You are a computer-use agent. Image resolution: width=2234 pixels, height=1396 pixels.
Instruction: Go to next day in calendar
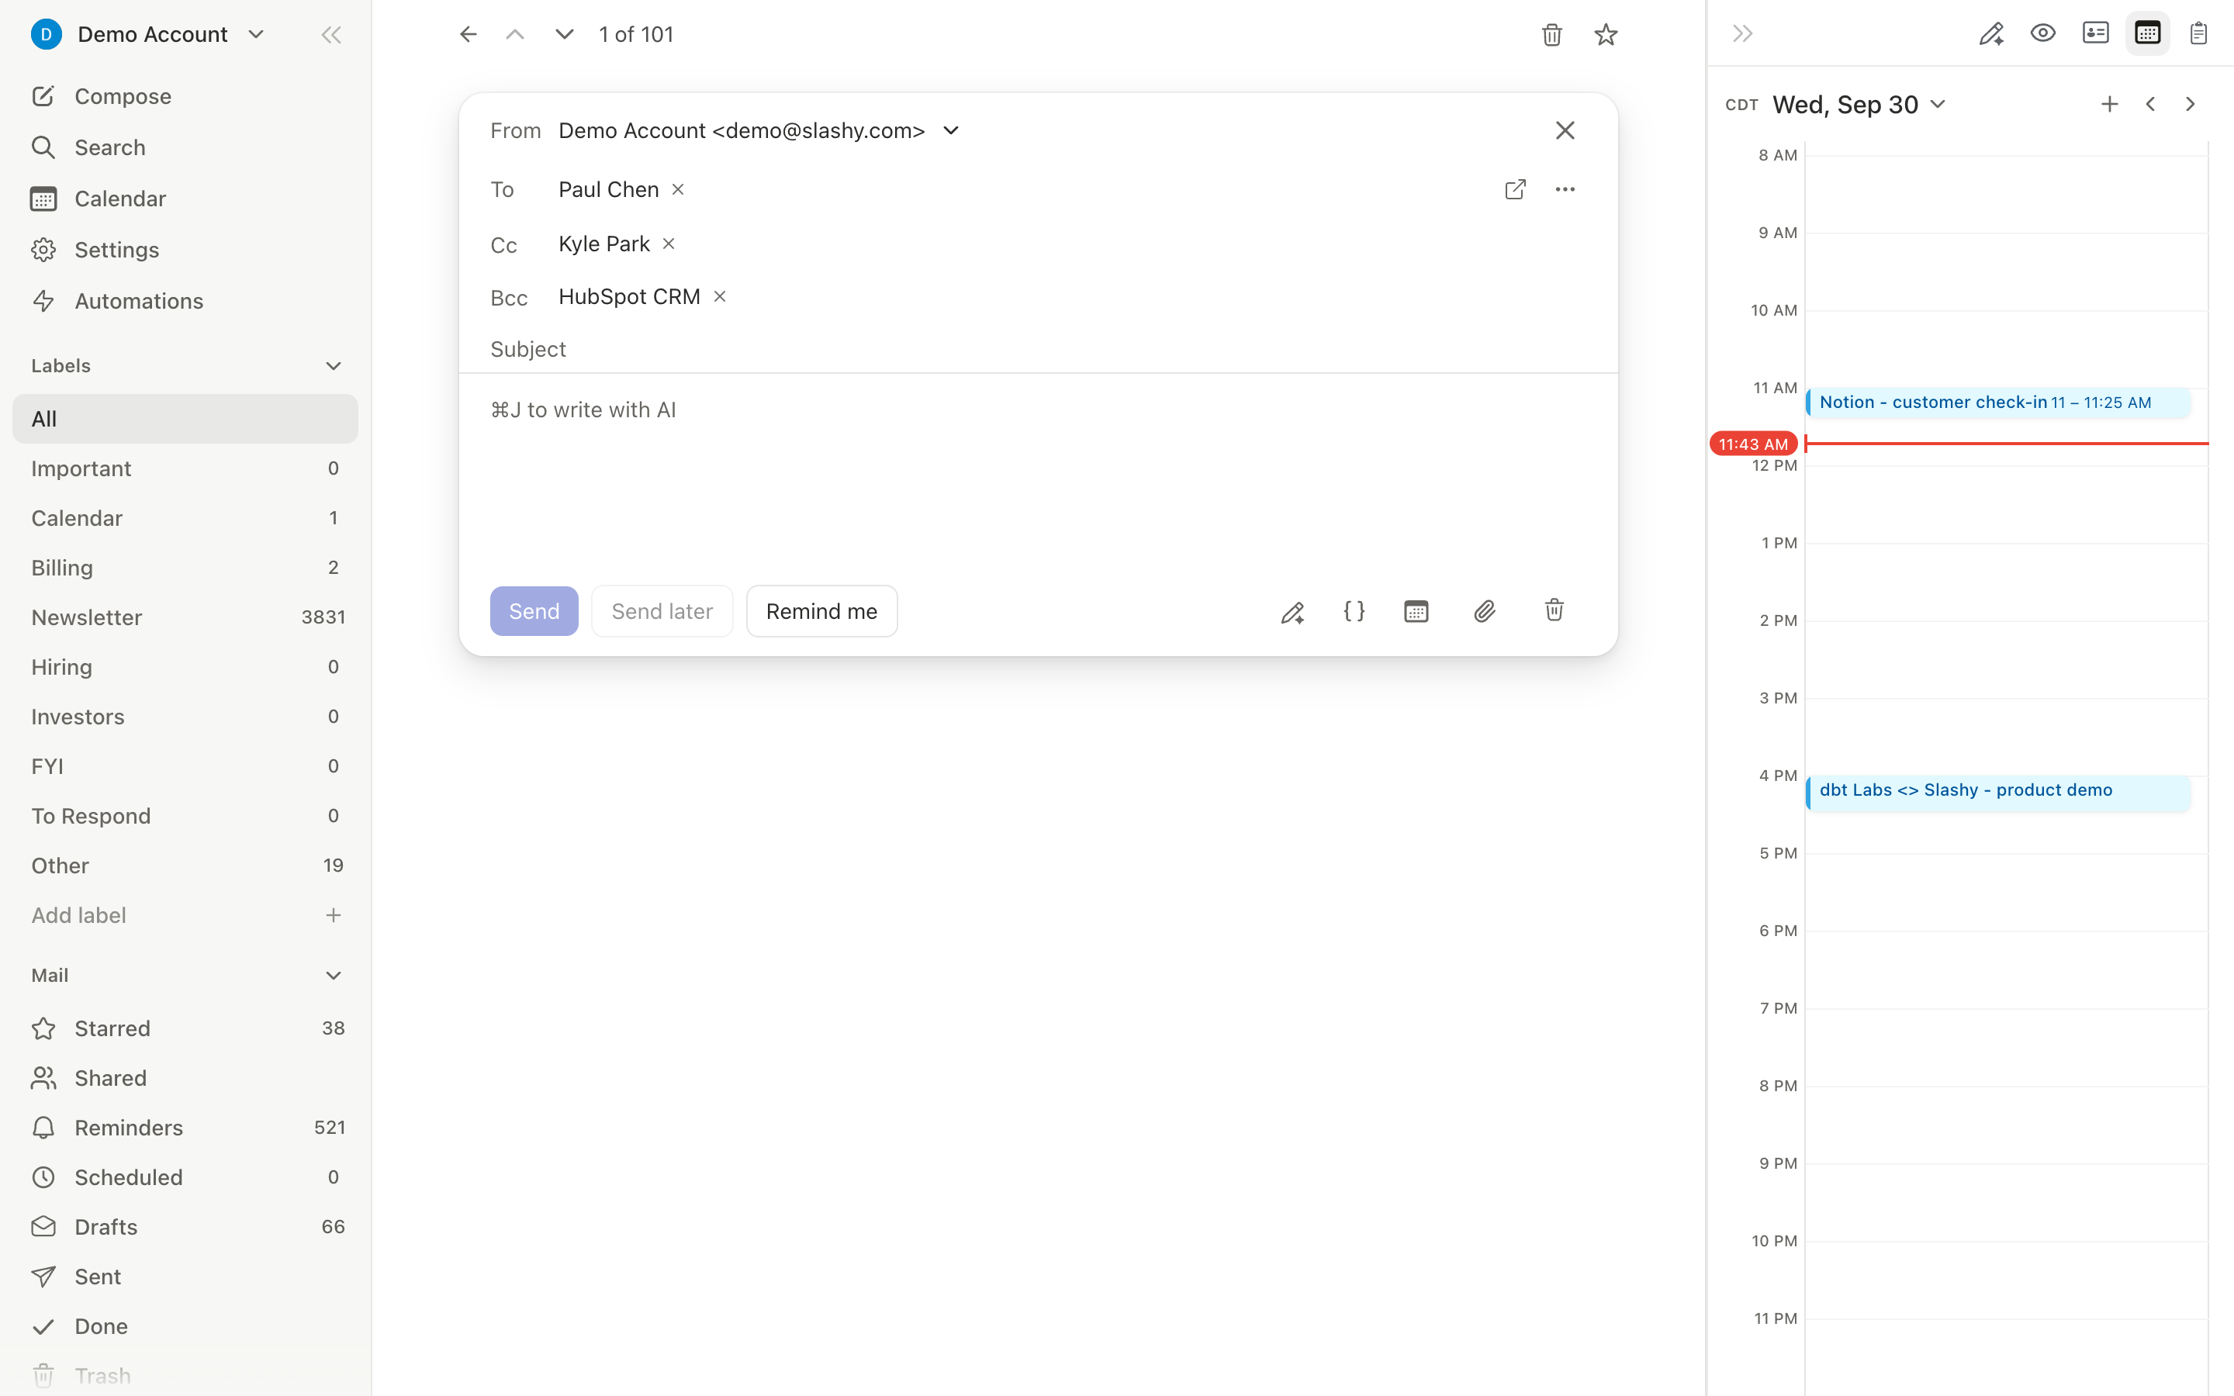pos(2190,105)
